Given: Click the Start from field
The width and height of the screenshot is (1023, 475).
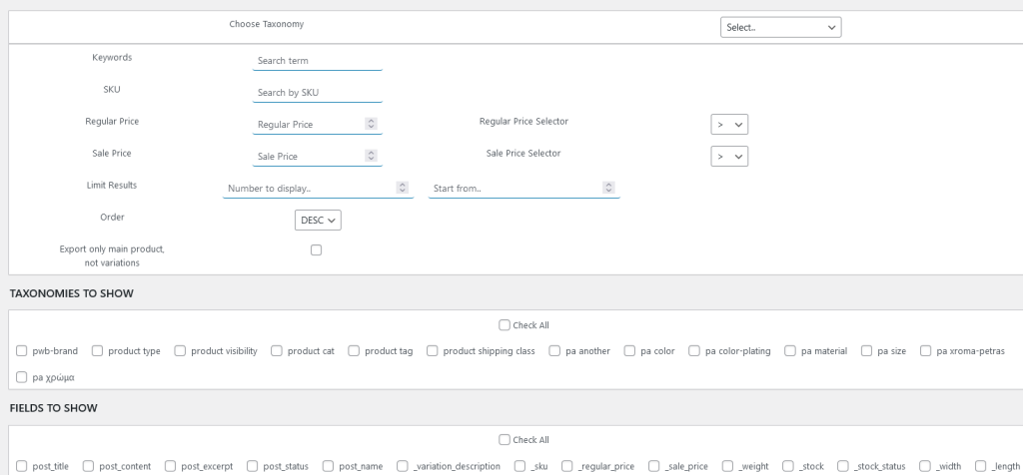Looking at the screenshot, I should coord(523,189).
